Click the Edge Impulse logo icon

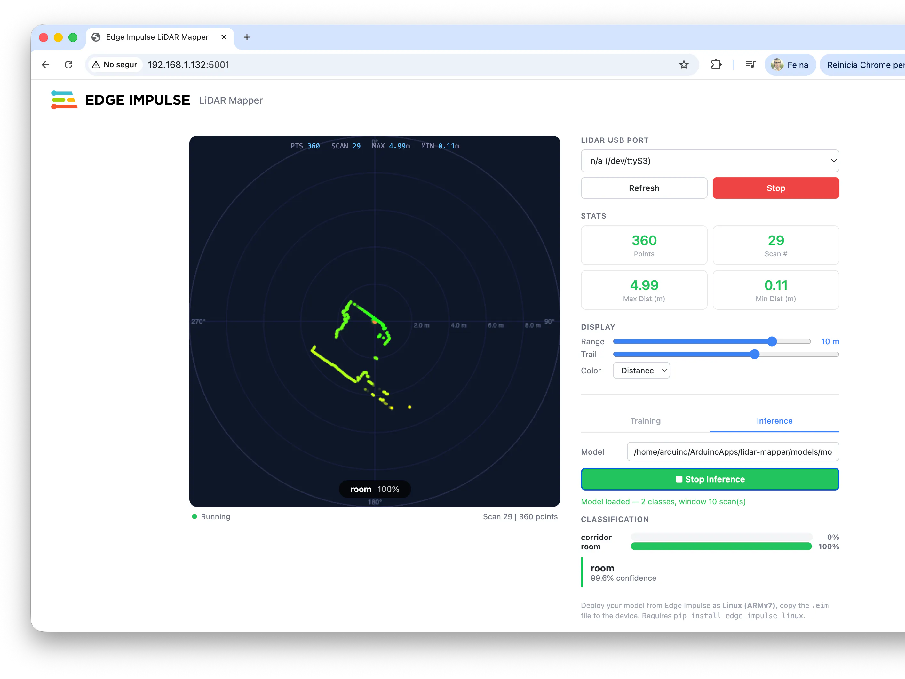point(64,100)
